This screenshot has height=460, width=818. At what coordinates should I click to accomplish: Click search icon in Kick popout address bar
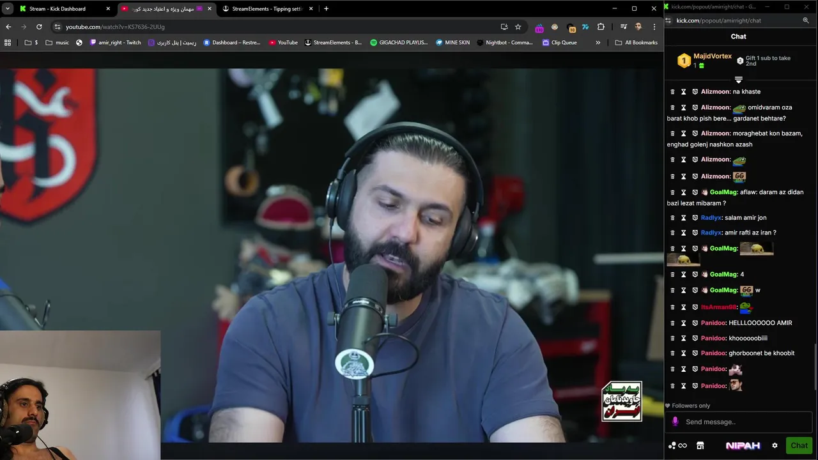[806, 20]
